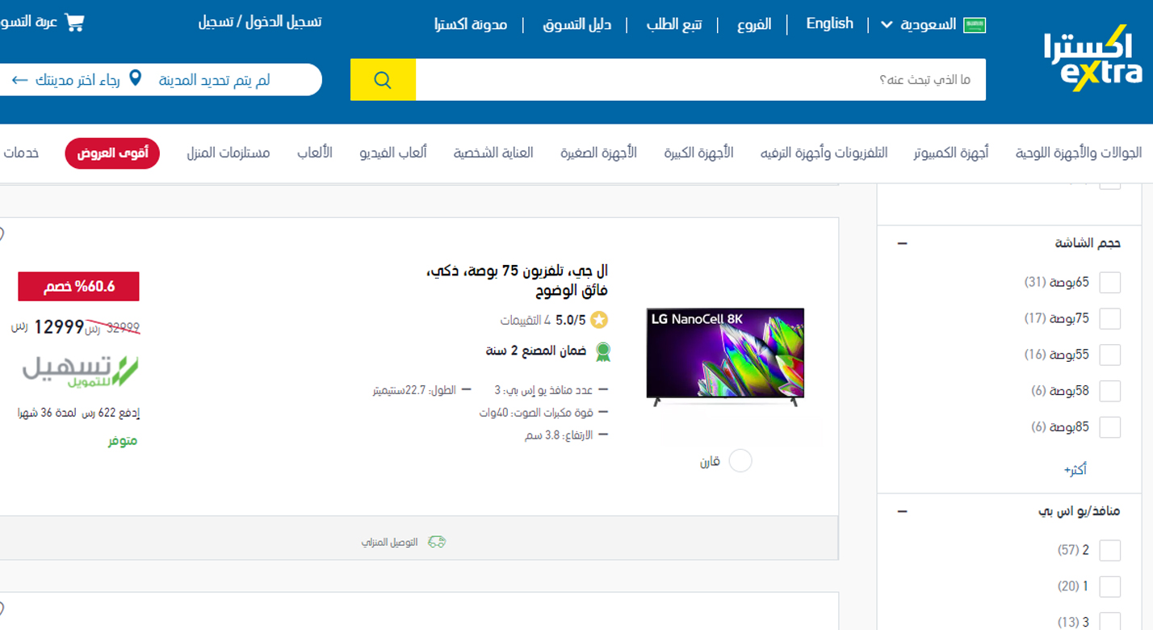
Task: Open دليل التسوق shopping guide link
Action: 577,24
